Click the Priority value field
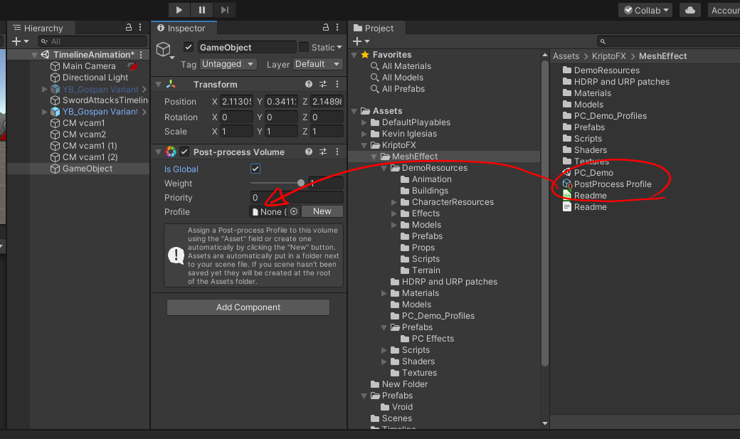740x439 pixels. coord(297,197)
